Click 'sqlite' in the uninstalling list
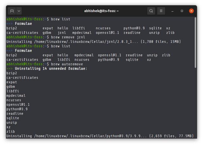 pos(13,118)
